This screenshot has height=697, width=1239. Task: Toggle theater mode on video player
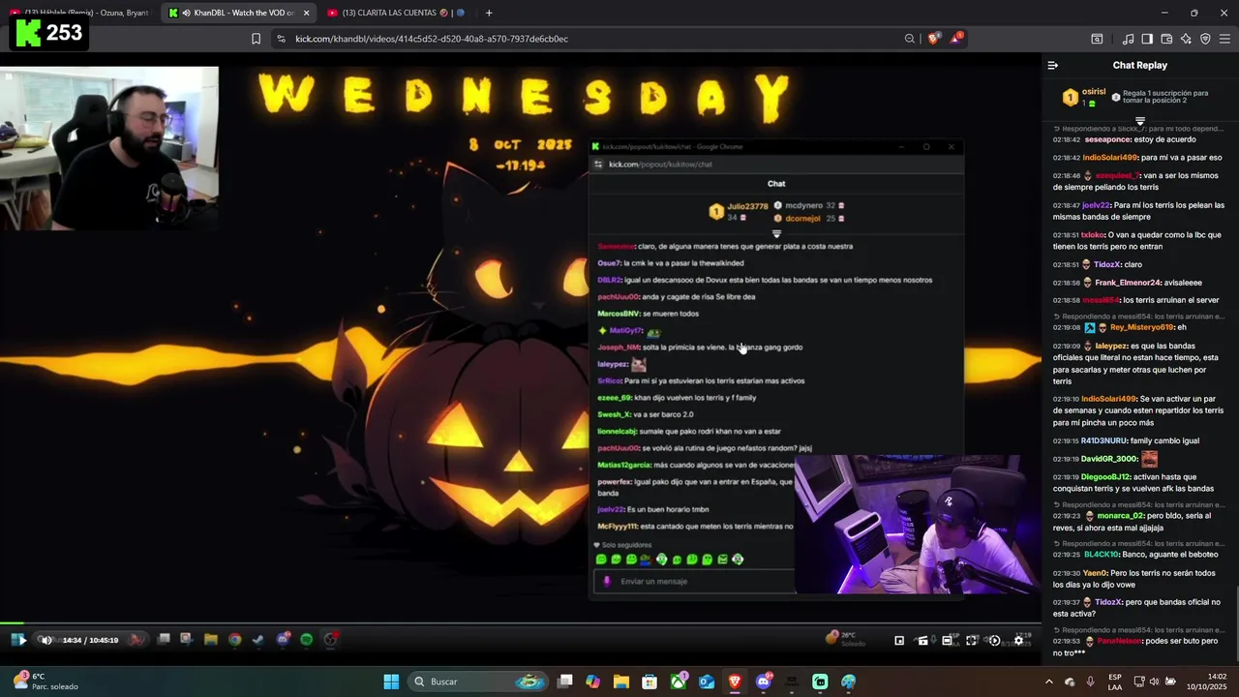(947, 640)
